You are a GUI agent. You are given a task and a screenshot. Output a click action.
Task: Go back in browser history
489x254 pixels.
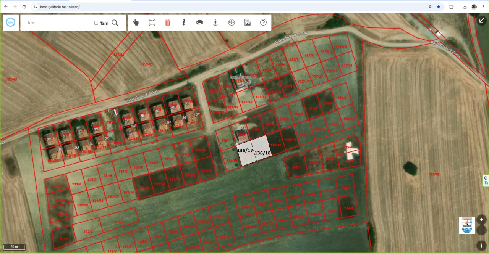click(x=6, y=7)
